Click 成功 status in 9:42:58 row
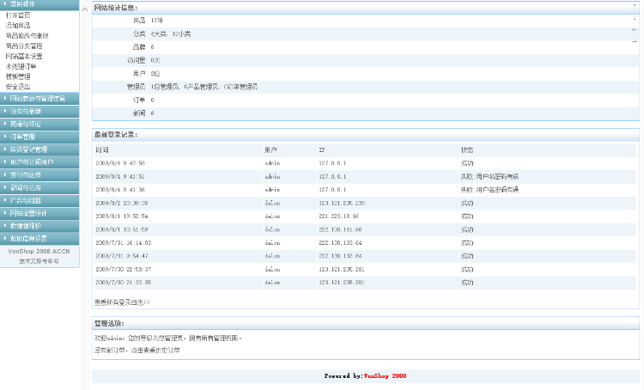Viewport: 644px width, 390px height. (467, 163)
